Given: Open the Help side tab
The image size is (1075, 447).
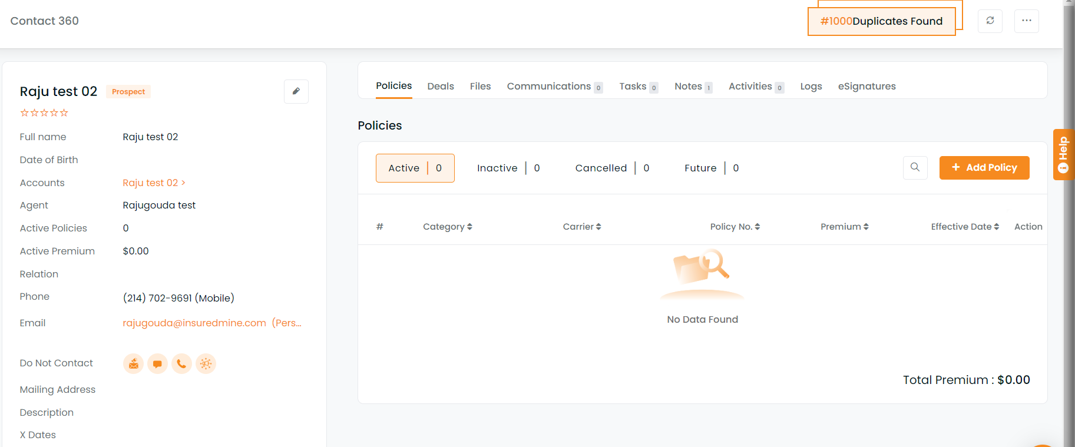Looking at the screenshot, I should tap(1063, 154).
